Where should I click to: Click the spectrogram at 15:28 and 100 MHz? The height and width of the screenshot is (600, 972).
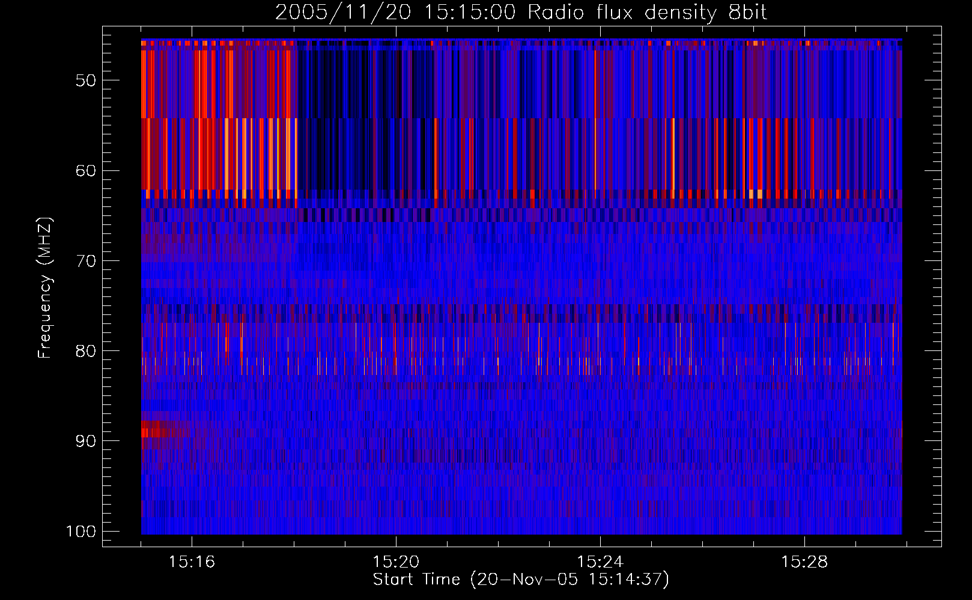[804, 530]
